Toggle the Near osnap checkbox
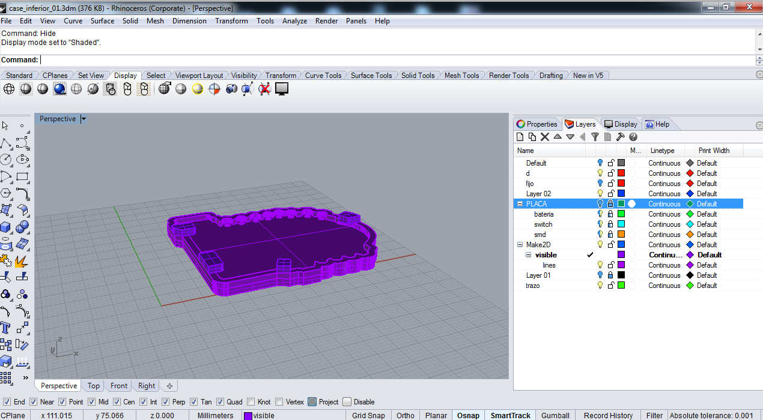This screenshot has height=420, width=763. (x=34, y=402)
